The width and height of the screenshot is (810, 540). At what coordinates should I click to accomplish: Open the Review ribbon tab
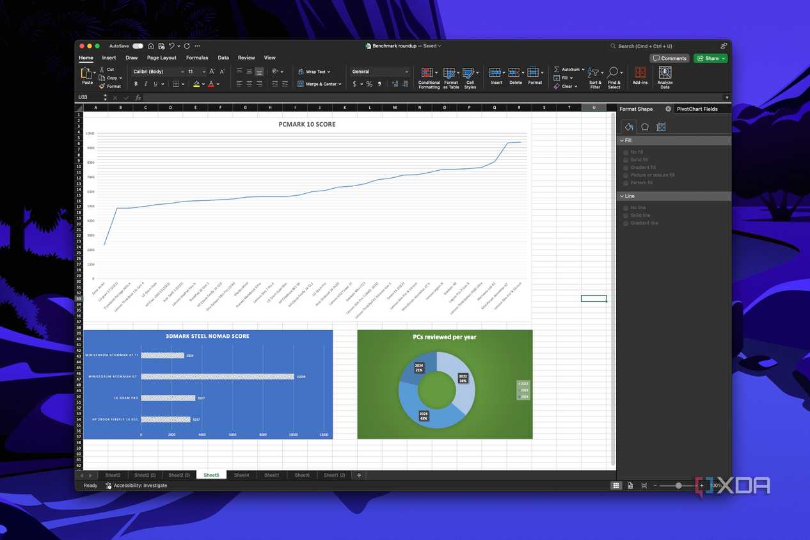(x=246, y=58)
